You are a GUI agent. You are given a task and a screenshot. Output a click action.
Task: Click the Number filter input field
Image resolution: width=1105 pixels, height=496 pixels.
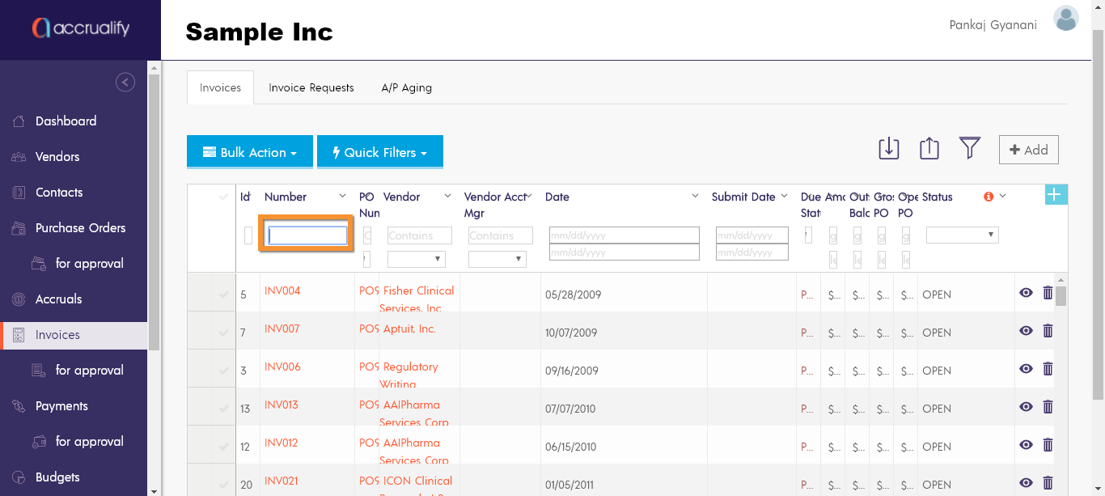tap(307, 235)
